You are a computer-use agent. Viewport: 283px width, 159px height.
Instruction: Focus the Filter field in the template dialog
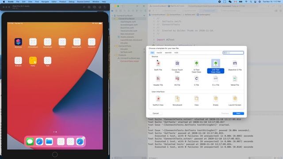click(233, 53)
